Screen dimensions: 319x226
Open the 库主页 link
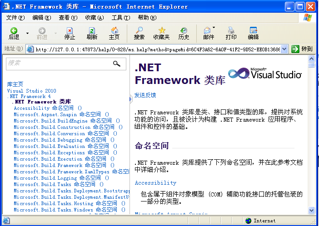[15, 84]
